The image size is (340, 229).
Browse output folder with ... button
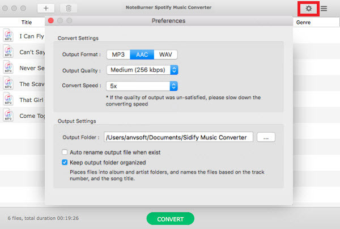(266, 137)
